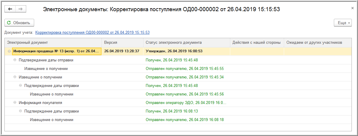The height and width of the screenshot is (136, 358).
Task: Click the back navigation arrow
Action: tap(10, 9)
